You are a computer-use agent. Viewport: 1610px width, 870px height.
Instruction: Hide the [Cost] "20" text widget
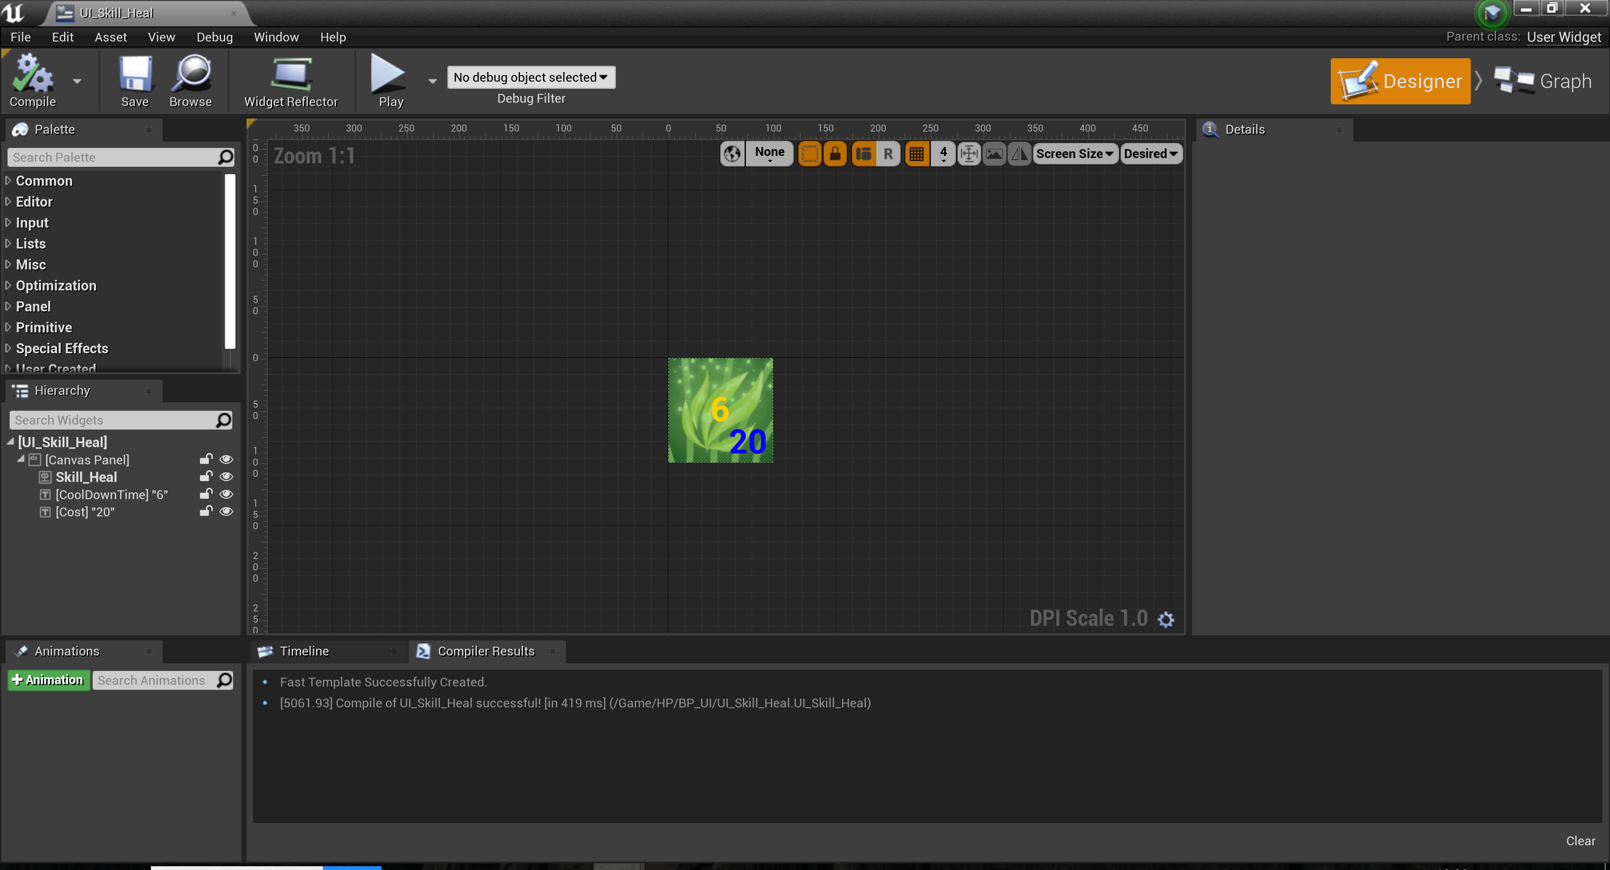click(x=226, y=511)
